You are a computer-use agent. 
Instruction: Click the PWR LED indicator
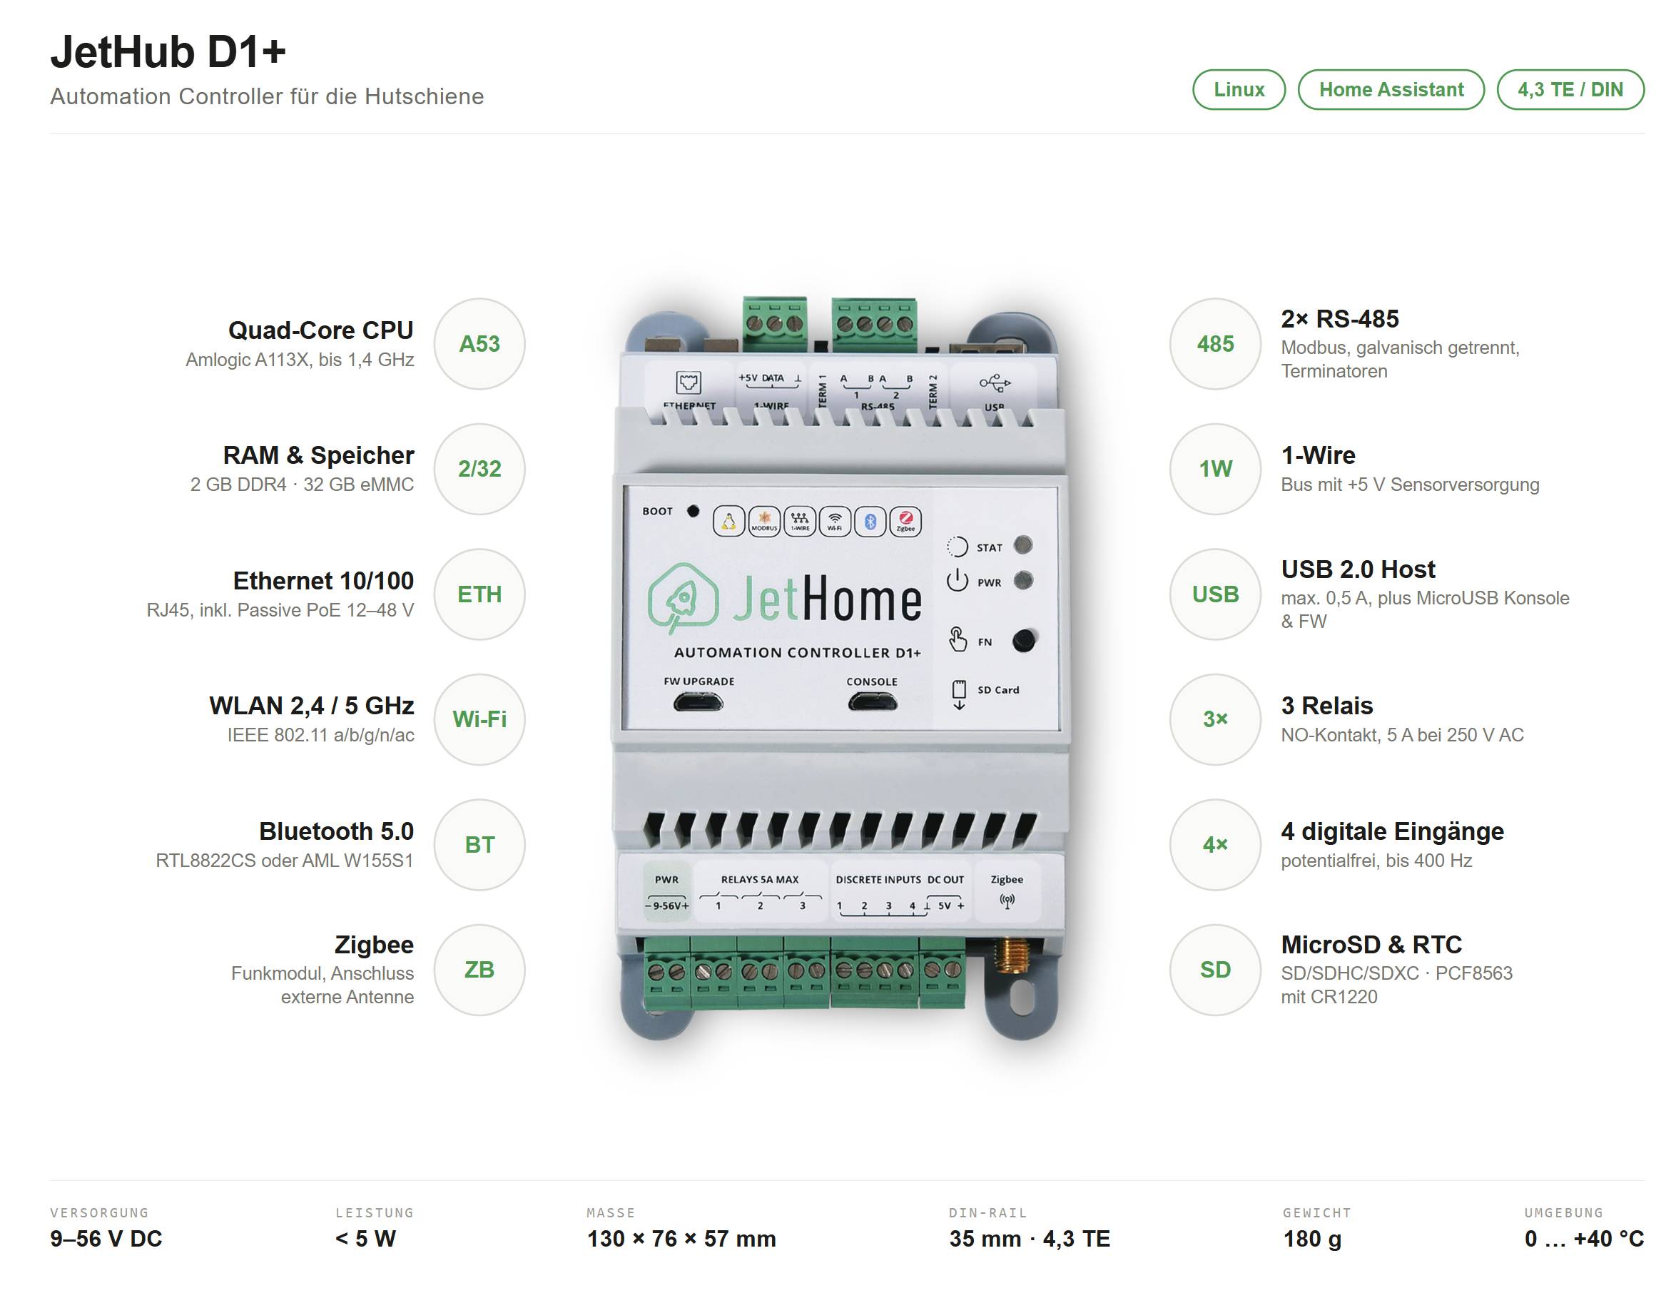pyautogui.click(x=1023, y=580)
